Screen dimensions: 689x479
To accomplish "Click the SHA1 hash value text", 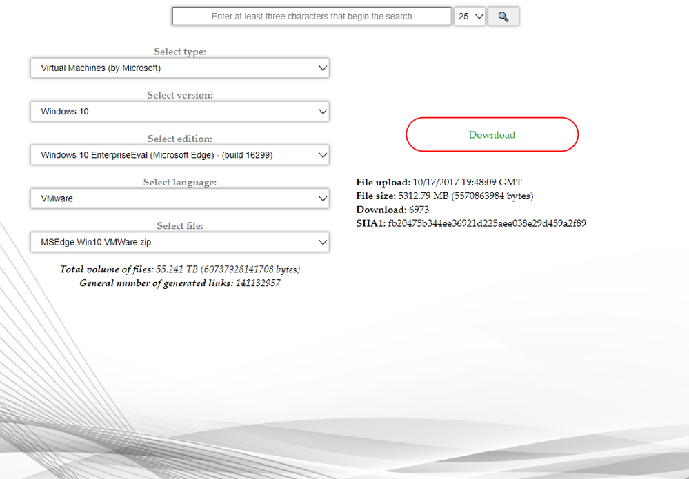I will [487, 223].
